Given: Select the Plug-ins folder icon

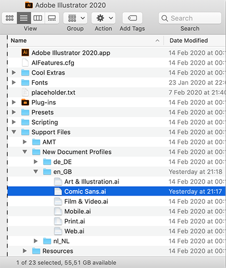Looking at the screenshot, I should point(25,102).
